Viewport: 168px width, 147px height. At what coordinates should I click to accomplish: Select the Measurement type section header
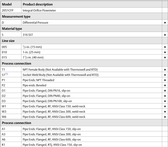(x=16, y=16)
